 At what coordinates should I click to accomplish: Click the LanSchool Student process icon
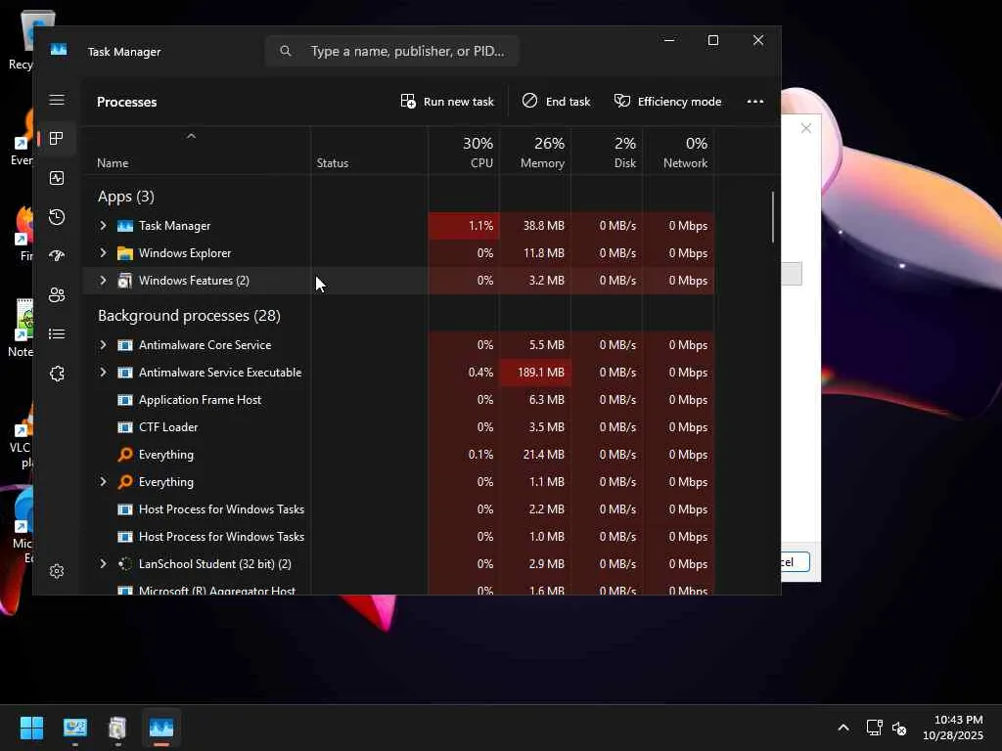coord(125,564)
